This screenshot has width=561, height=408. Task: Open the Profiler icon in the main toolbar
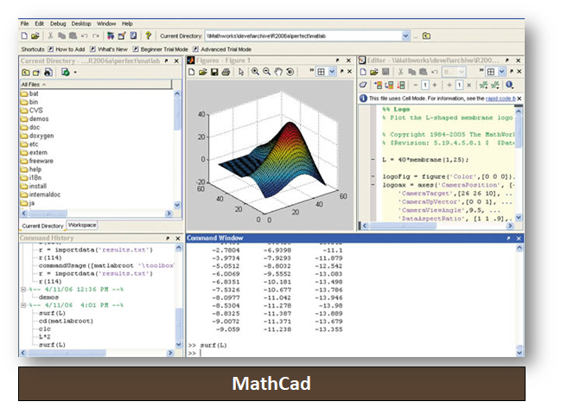click(133, 35)
